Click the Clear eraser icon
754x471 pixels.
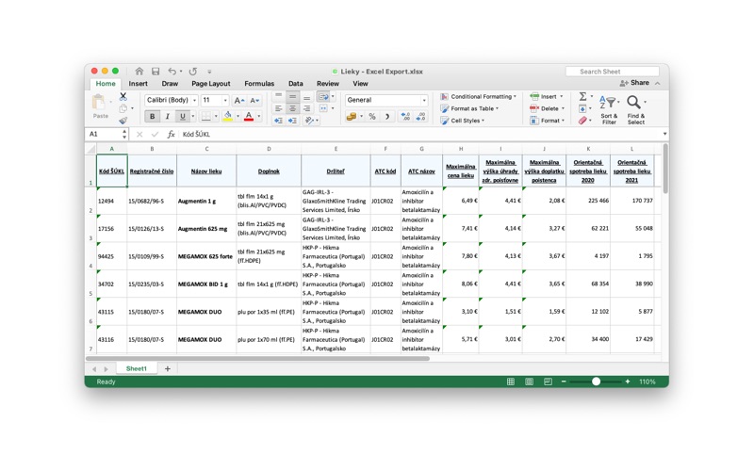pos(582,121)
